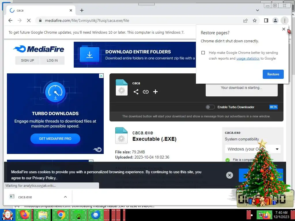Dismiss the cookie notice with X
The width and height of the screenshot is (295, 221).
230,175
